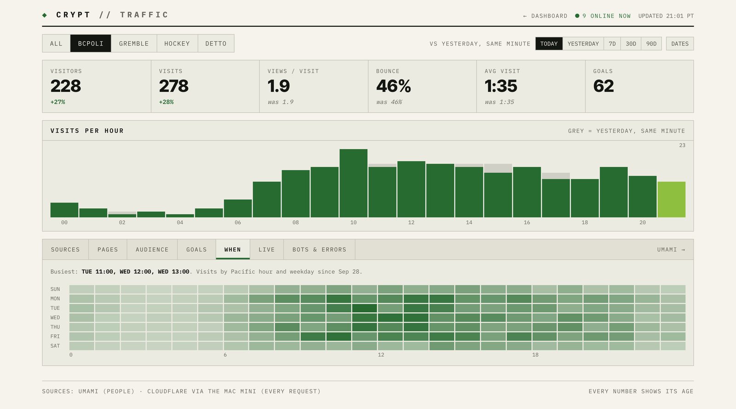Switch to the GREMBLE site tab
This screenshot has width=736, height=409.
tap(134, 43)
